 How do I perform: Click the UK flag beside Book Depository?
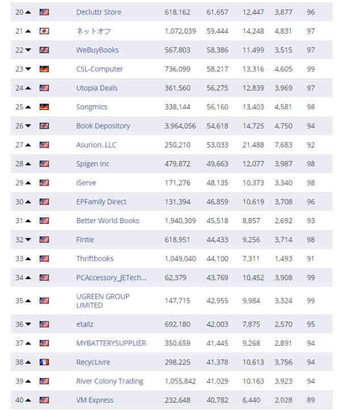[x=44, y=126]
